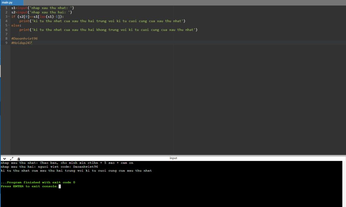Click the if condition on line 3
The image size is (346, 207).
coord(38,17)
